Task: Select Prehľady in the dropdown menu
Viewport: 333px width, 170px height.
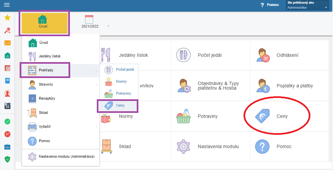Action: click(61, 70)
